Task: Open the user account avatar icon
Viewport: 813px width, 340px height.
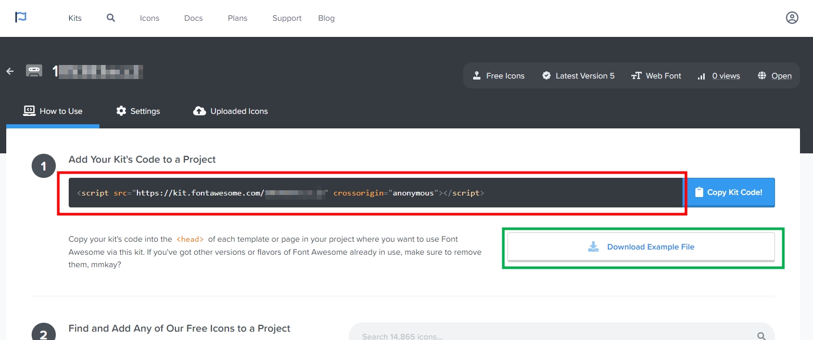Action: click(x=792, y=18)
